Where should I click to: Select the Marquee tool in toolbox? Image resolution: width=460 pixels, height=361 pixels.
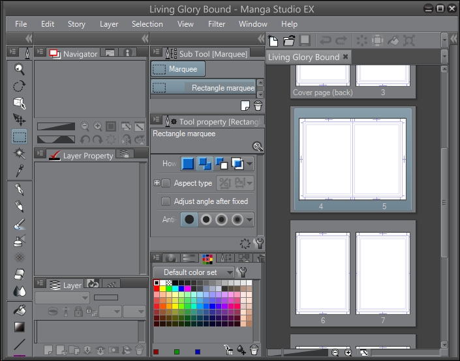[20, 137]
